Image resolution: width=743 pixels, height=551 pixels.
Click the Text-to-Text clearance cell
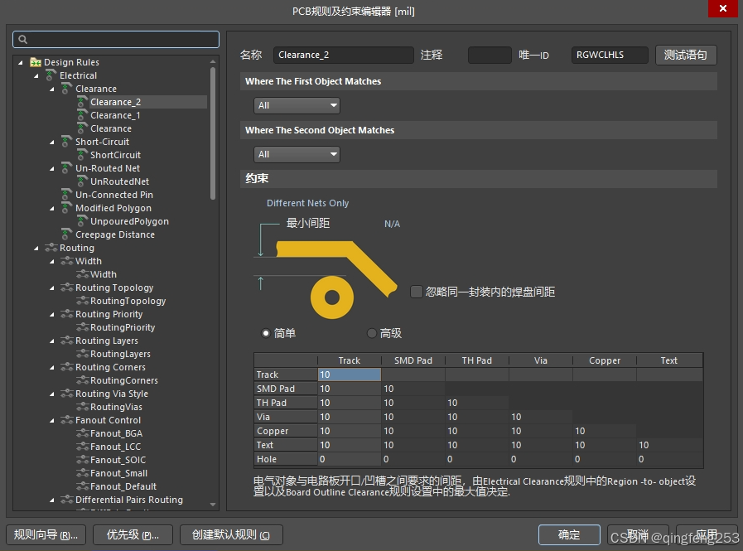point(669,445)
